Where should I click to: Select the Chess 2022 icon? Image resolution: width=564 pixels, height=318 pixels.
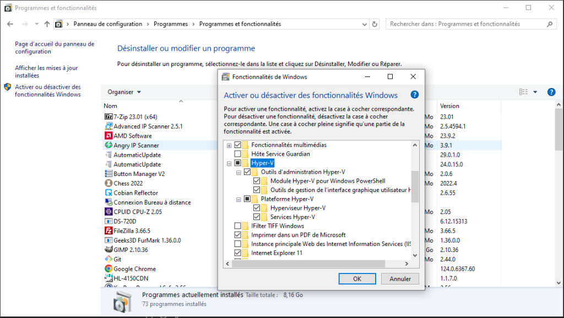coord(109,183)
